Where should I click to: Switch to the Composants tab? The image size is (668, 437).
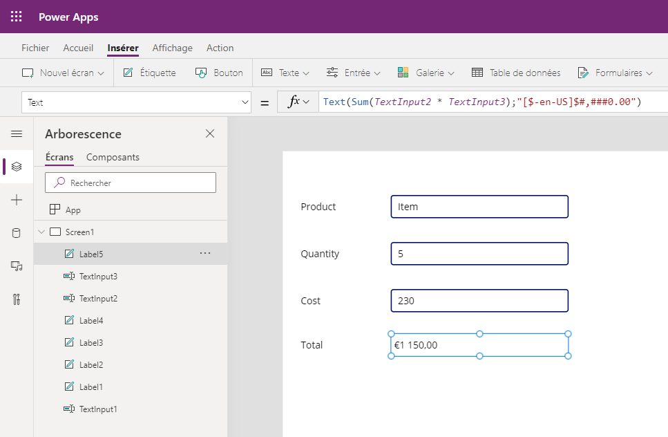click(x=113, y=157)
